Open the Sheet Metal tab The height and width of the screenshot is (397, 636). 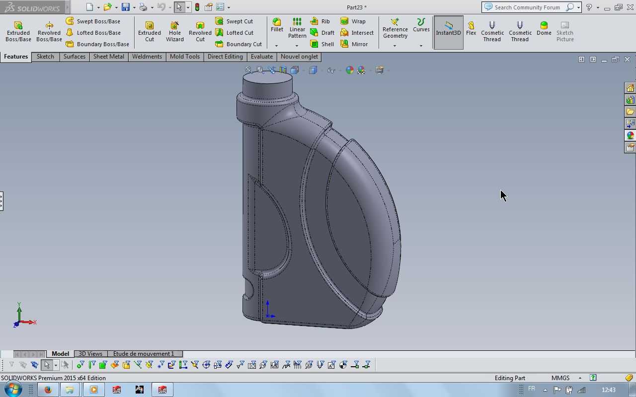[x=109, y=57]
